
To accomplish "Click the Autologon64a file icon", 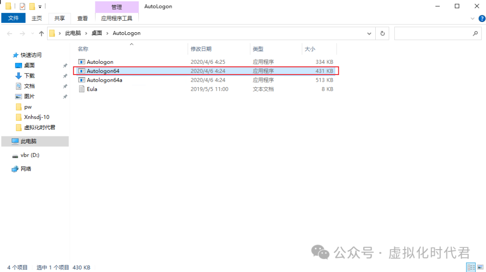I will pyautogui.click(x=81, y=80).
